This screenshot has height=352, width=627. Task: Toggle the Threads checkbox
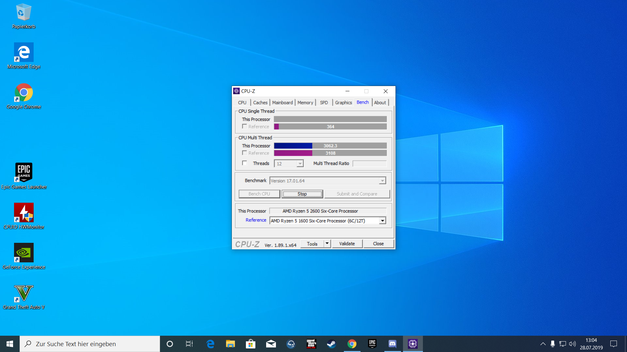tap(244, 163)
